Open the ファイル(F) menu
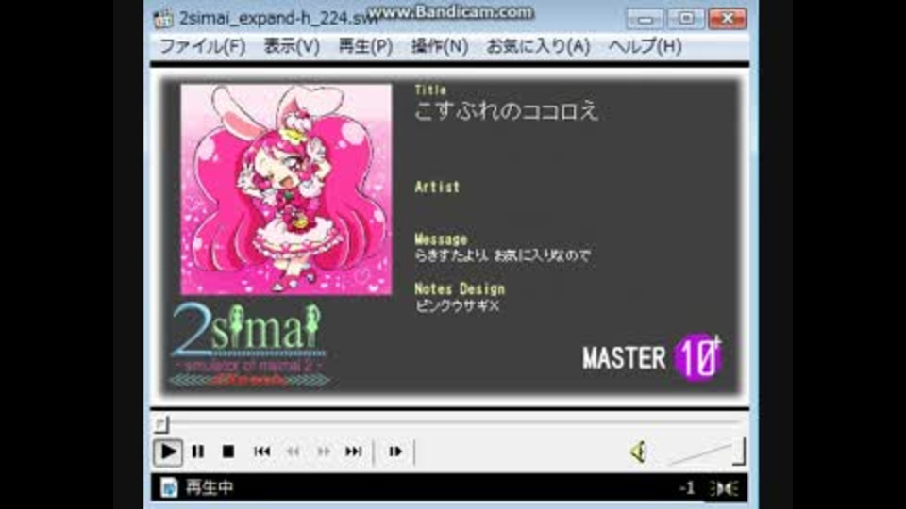Viewport: 906px width, 509px height. (202, 46)
